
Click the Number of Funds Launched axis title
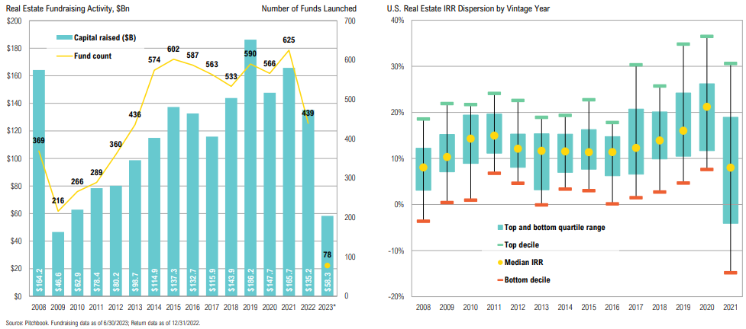(x=308, y=8)
